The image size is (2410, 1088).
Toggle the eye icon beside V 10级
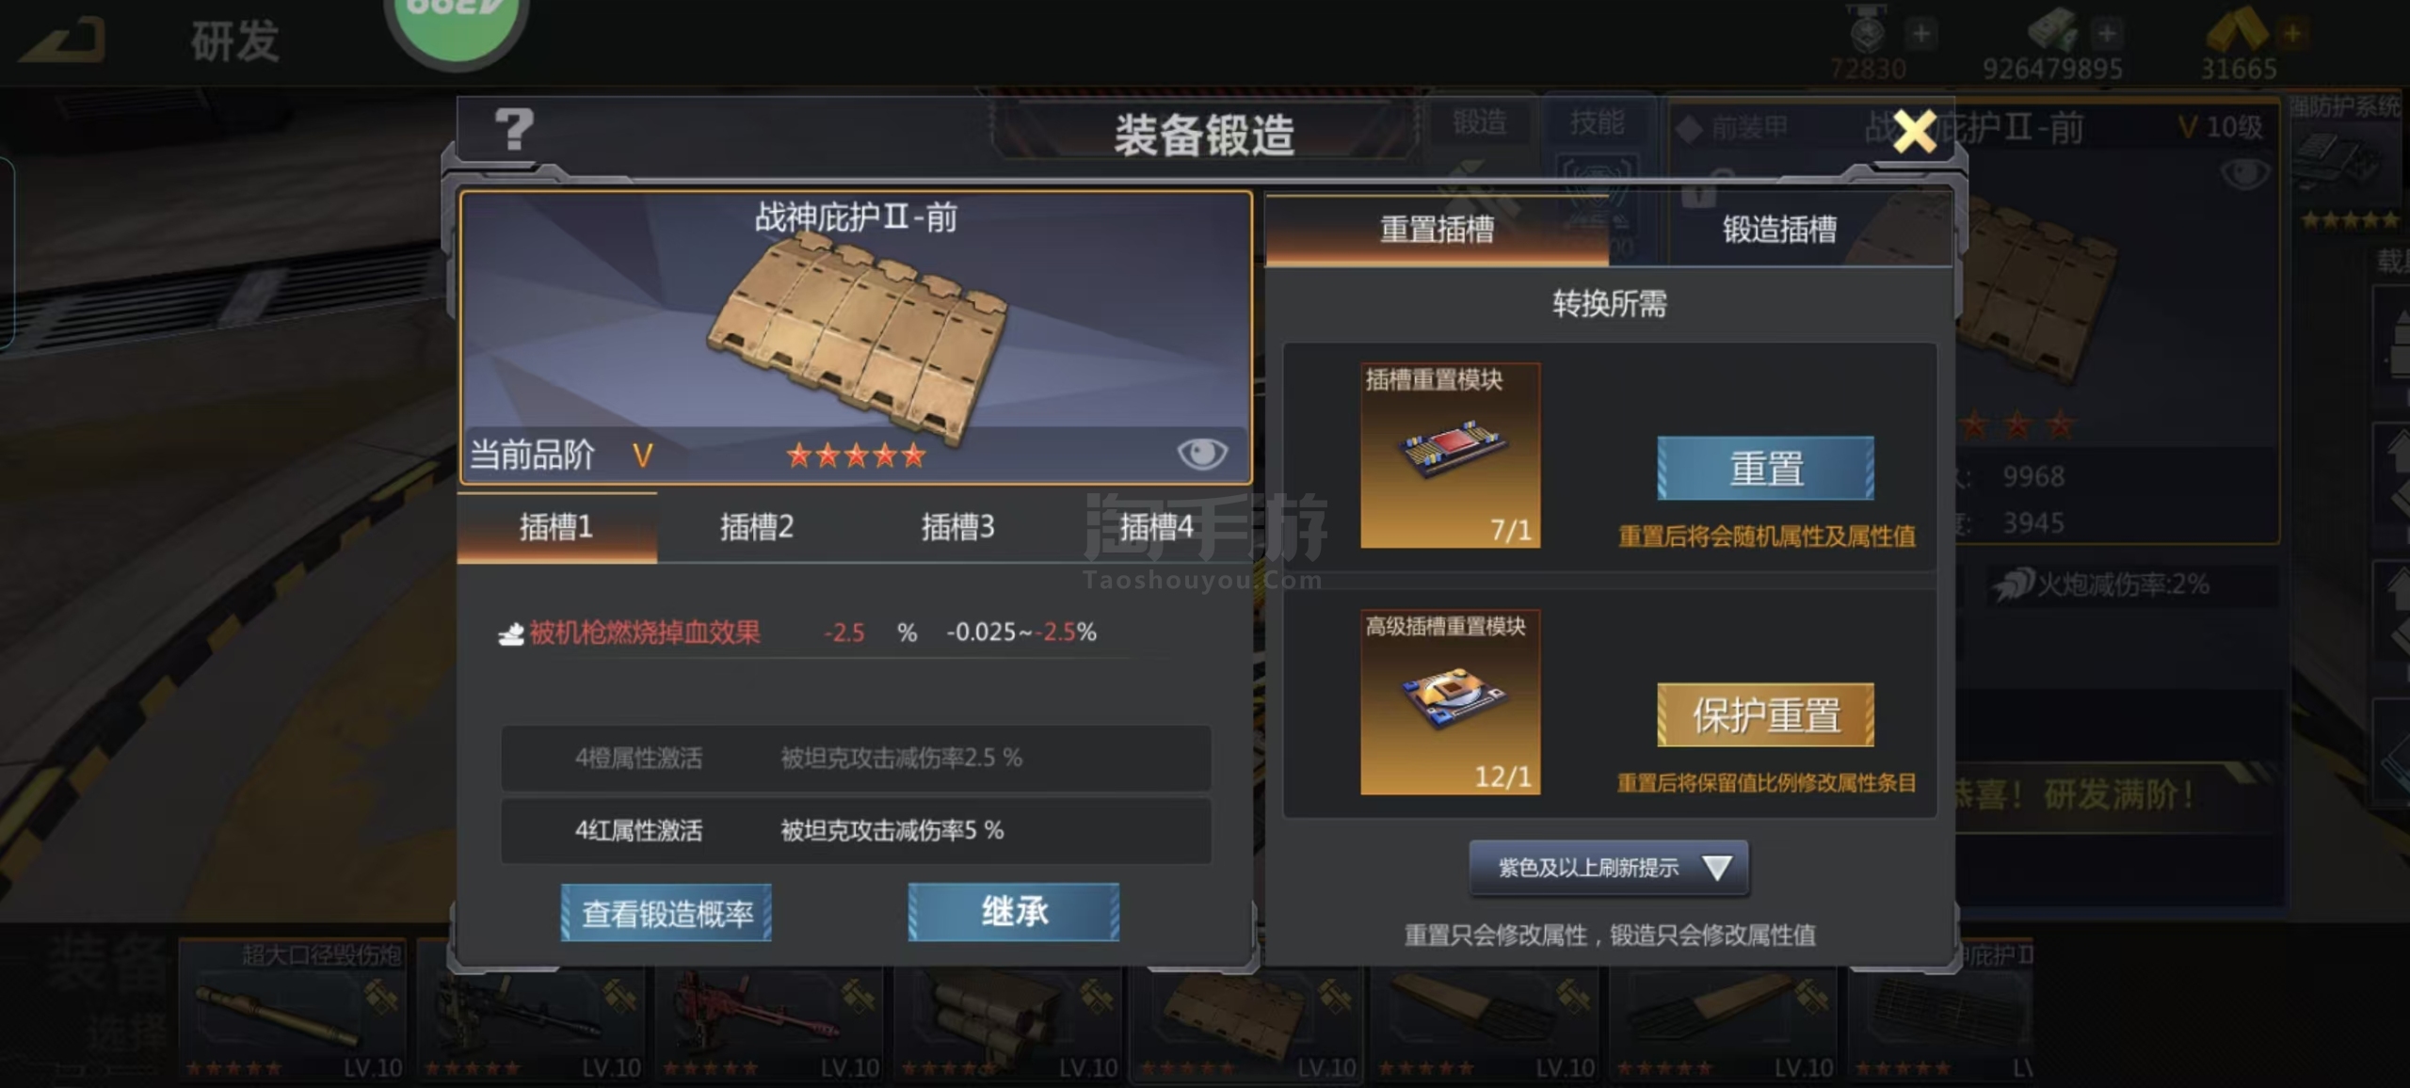pos(2244,172)
